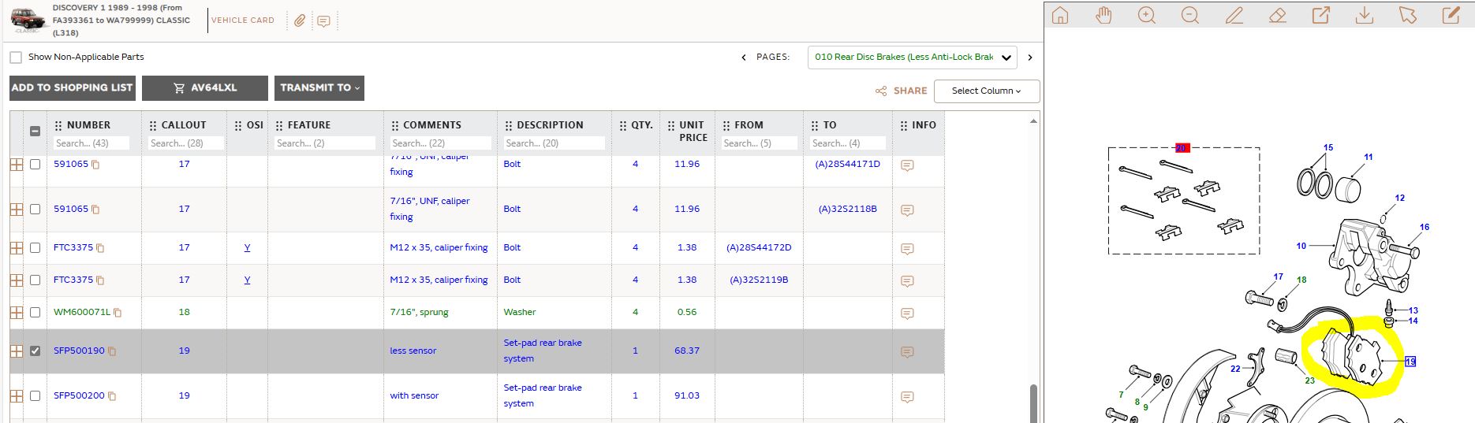Open info comment for M12 x 35 bolt ending (A)32S2119B
The width and height of the screenshot is (1475, 423).
coord(907,281)
